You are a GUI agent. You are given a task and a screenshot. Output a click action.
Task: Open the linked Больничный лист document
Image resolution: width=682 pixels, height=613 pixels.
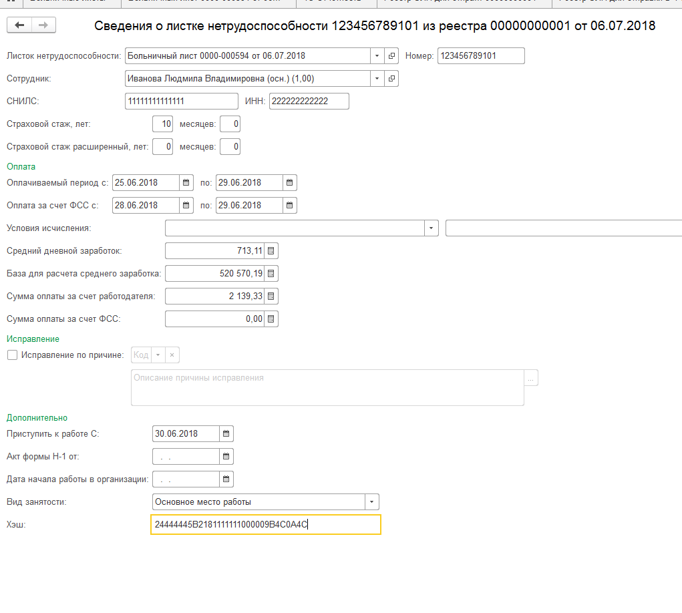pyautogui.click(x=392, y=56)
